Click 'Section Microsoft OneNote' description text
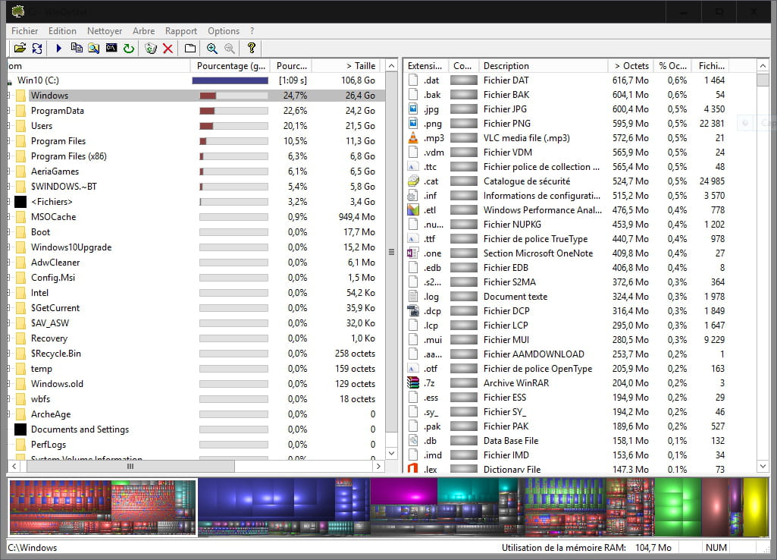This screenshot has width=777, height=560. tap(538, 253)
